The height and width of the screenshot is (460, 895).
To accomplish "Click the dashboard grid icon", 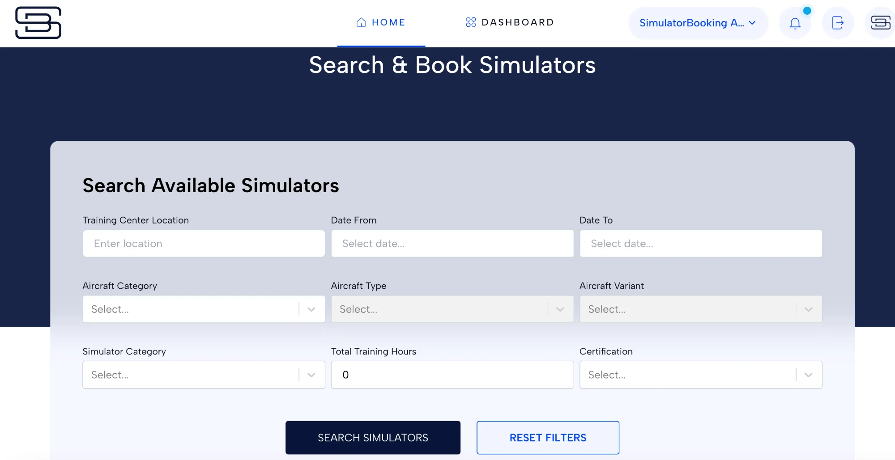I will point(470,22).
